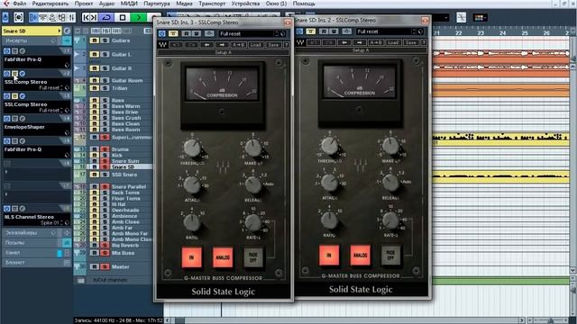The width and height of the screenshot is (577, 324).
Task: Toggle power on Ins. 3 SSLComp window
Action: 162,34
